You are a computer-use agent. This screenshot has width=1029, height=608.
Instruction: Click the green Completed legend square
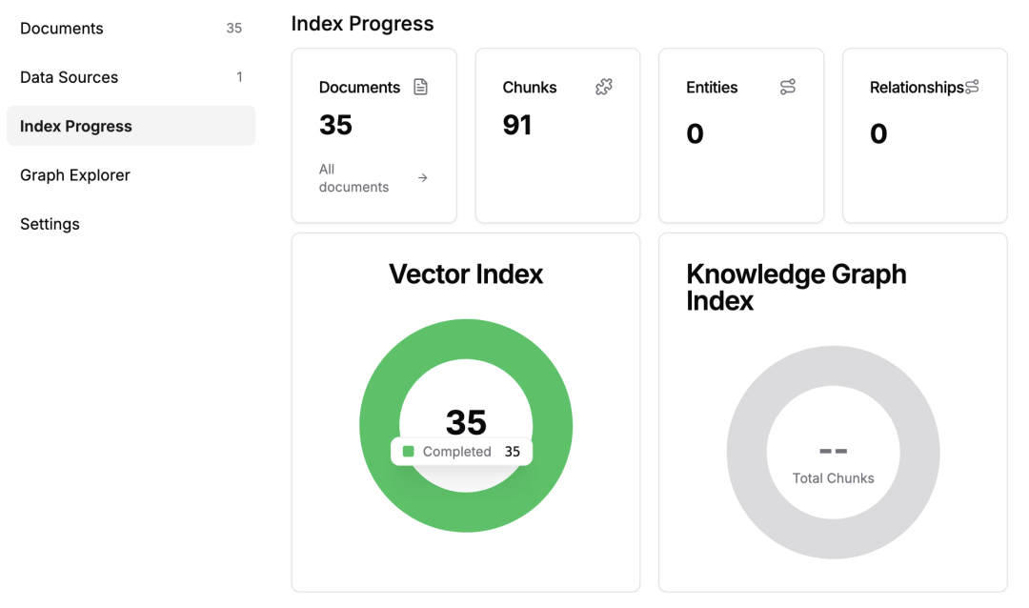point(409,452)
